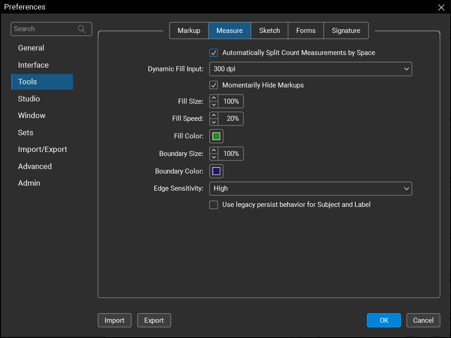451x338 pixels.
Task: Pick the green Fill Color swatch
Action: pyautogui.click(x=216, y=136)
